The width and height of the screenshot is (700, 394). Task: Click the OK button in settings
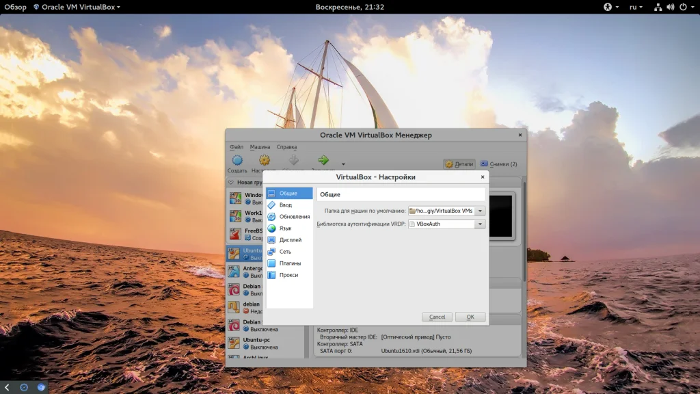tap(470, 317)
